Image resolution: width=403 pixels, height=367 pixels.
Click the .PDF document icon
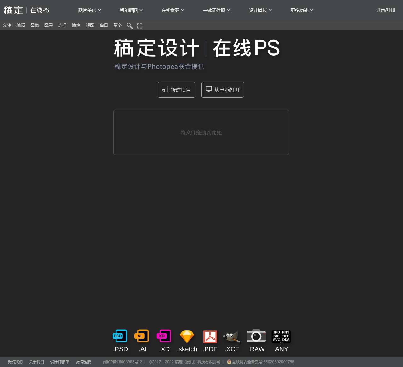[210, 336]
